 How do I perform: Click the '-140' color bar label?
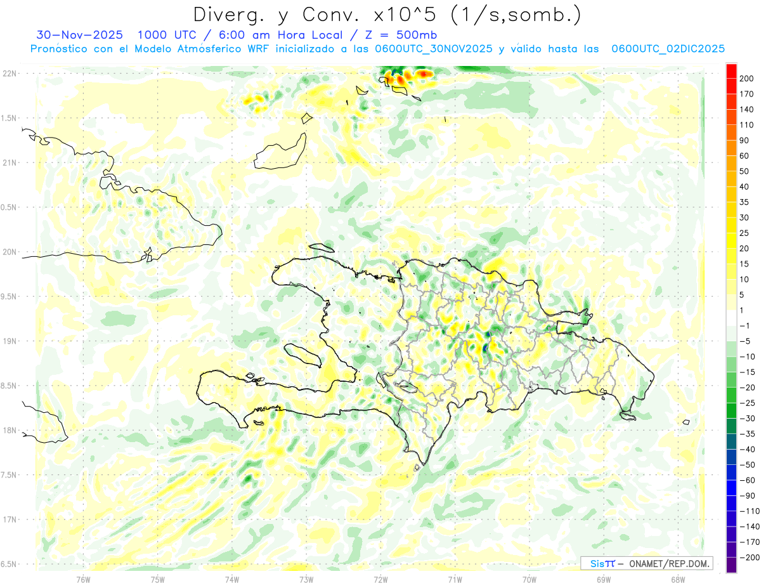[750, 527]
